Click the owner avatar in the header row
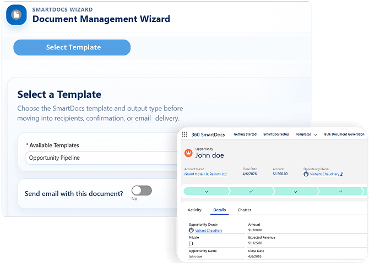The width and height of the screenshot is (369, 263). coord(306,174)
